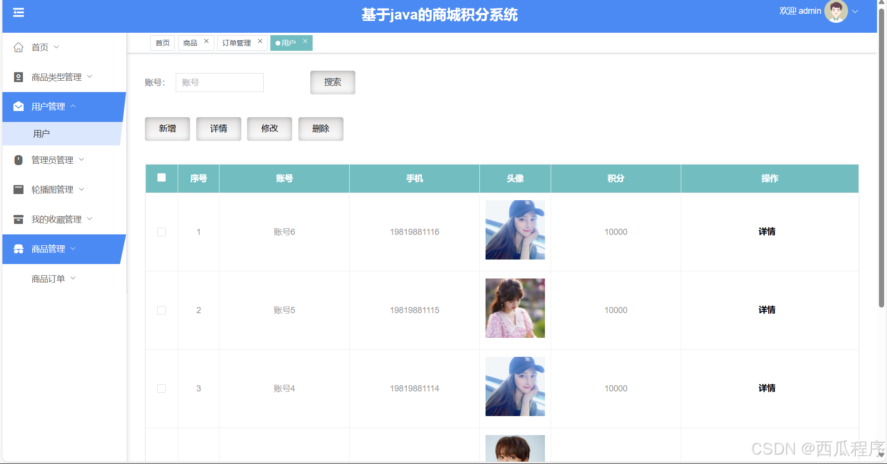Expand the 商品类型管理 menu

[x=90, y=76]
